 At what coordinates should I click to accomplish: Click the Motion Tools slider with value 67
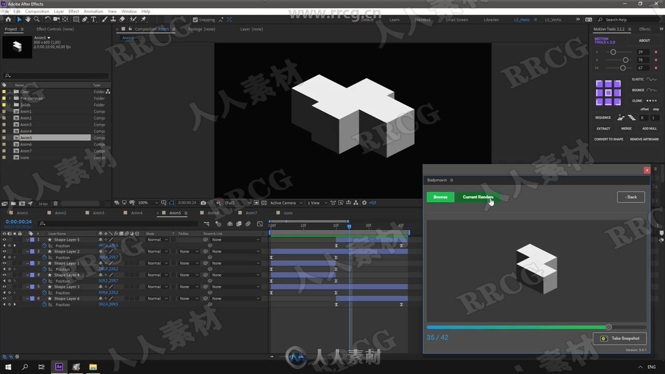[622, 68]
